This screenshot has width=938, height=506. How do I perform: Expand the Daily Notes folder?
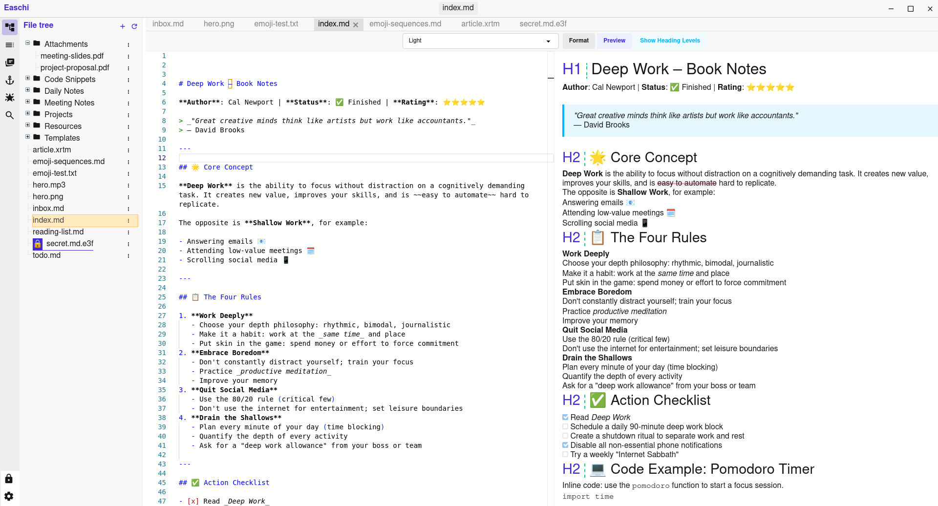click(28, 90)
